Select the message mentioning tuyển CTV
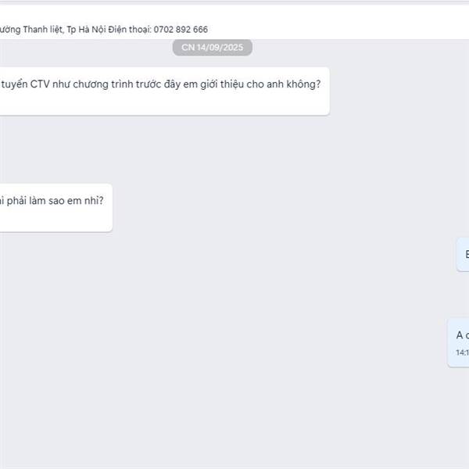Screen dimensions: 469x469 tap(165, 91)
